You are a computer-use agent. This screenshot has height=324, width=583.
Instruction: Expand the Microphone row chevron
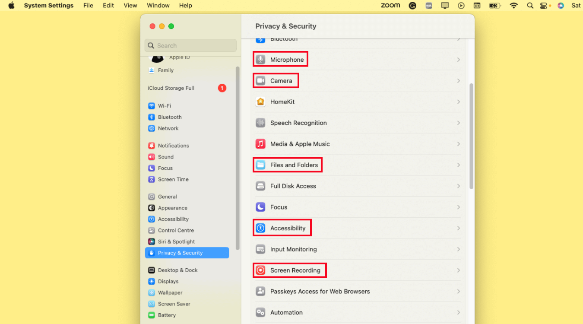coord(459,60)
